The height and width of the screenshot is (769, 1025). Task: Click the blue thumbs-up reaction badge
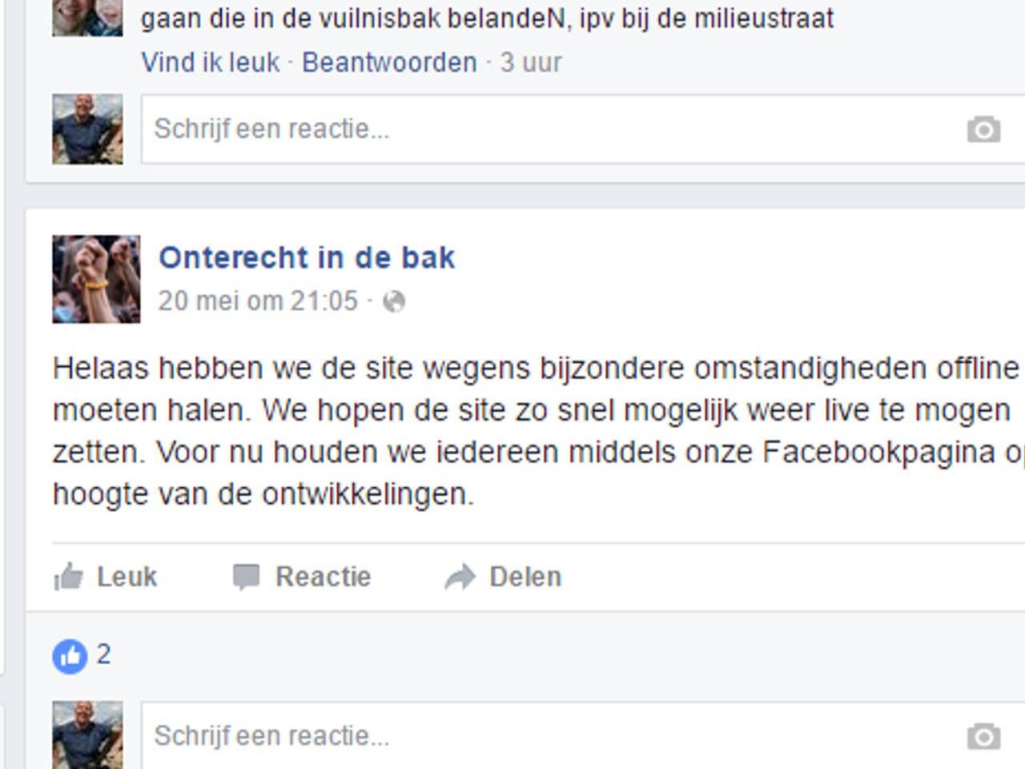pyautogui.click(x=69, y=656)
